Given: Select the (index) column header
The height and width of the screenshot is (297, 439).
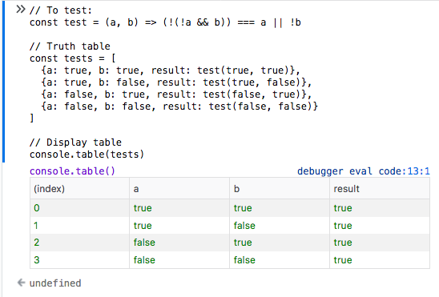Looking at the screenshot, I should 79,189.
